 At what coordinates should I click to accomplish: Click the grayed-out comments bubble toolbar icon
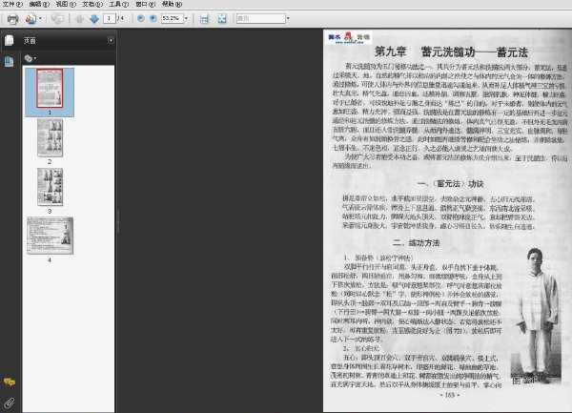click(57, 18)
